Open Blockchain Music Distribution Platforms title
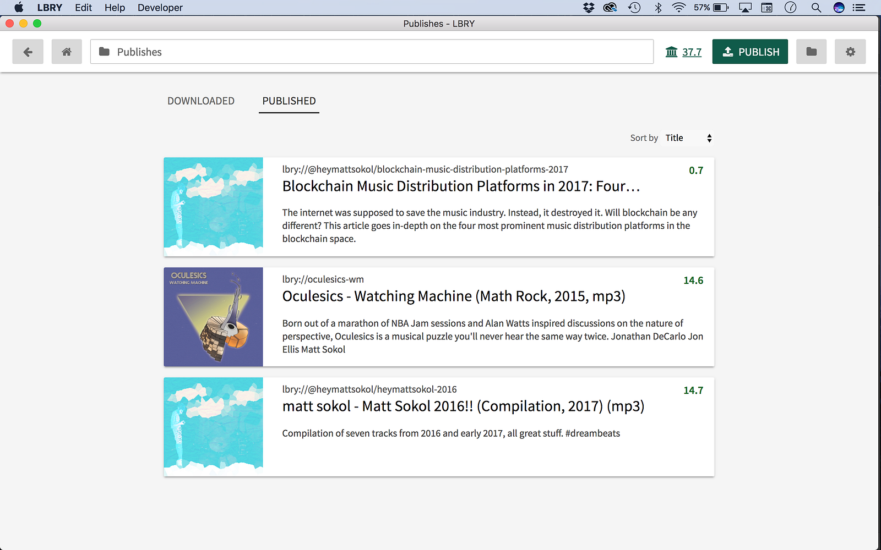The height and width of the screenshot is (550, 881). tap(461, 186)
